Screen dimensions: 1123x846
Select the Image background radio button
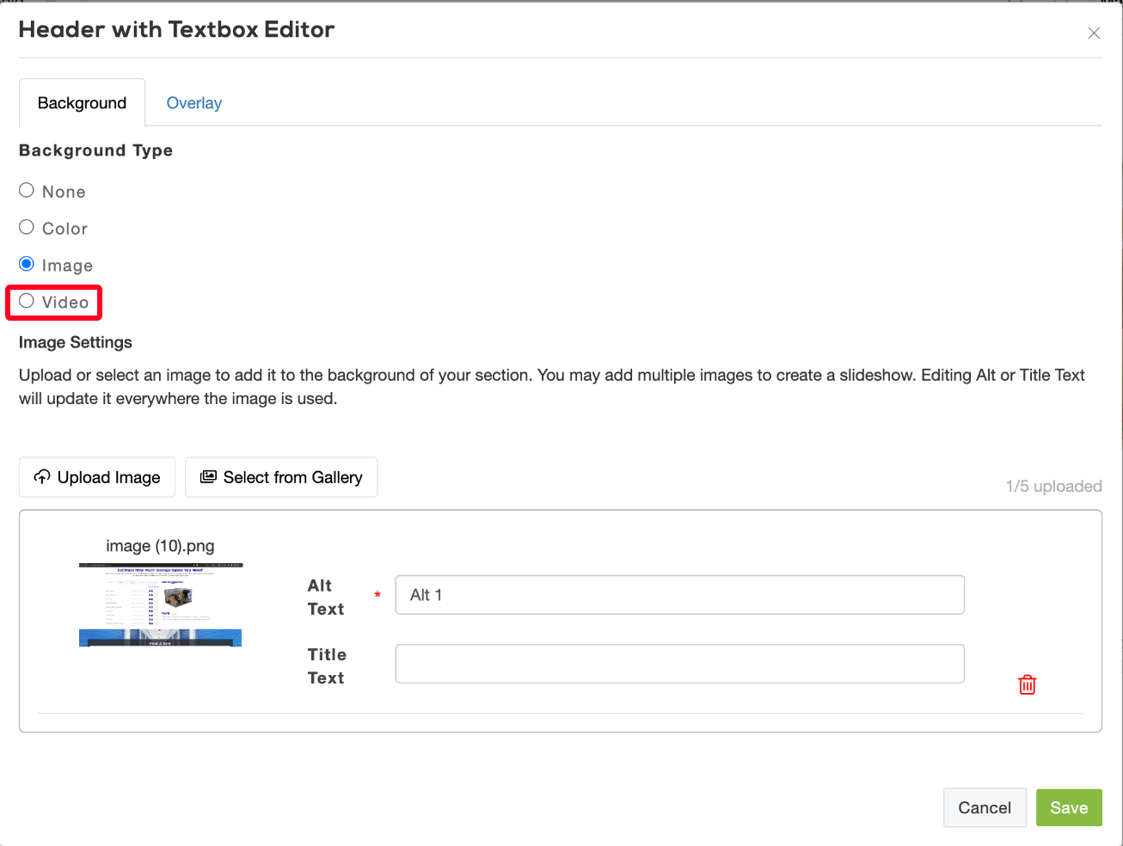pyautogui.click(x=27, y=264)
